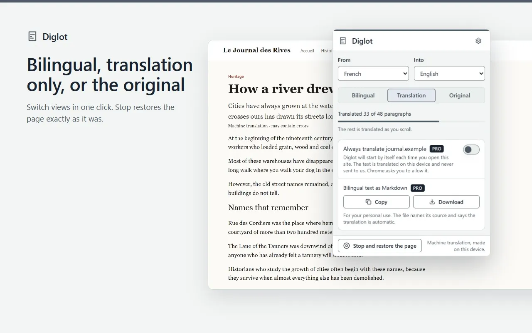
Task: Click the 'Bilingual, translation only, or the original' headline
Action: click(x=110, y=75)
